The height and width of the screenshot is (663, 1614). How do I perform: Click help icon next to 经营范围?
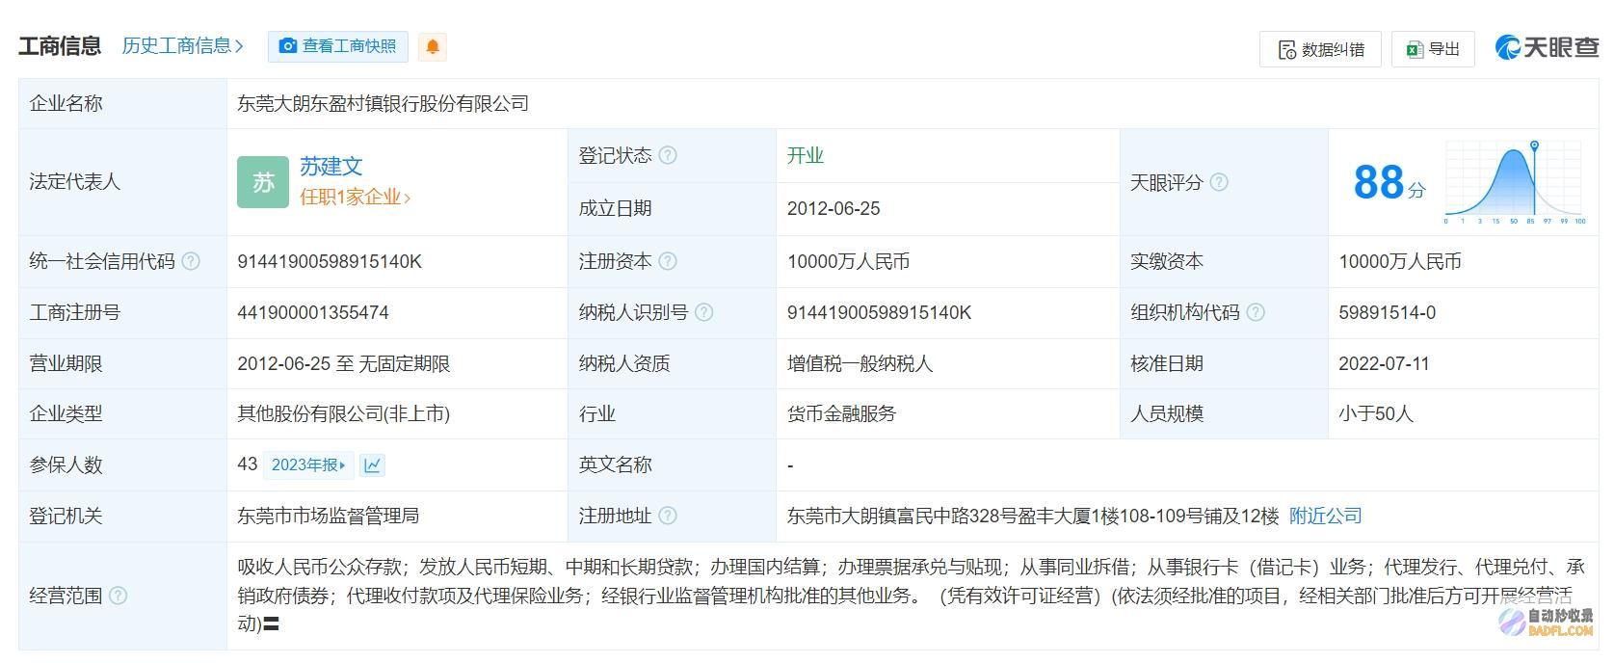pos(118,596)
